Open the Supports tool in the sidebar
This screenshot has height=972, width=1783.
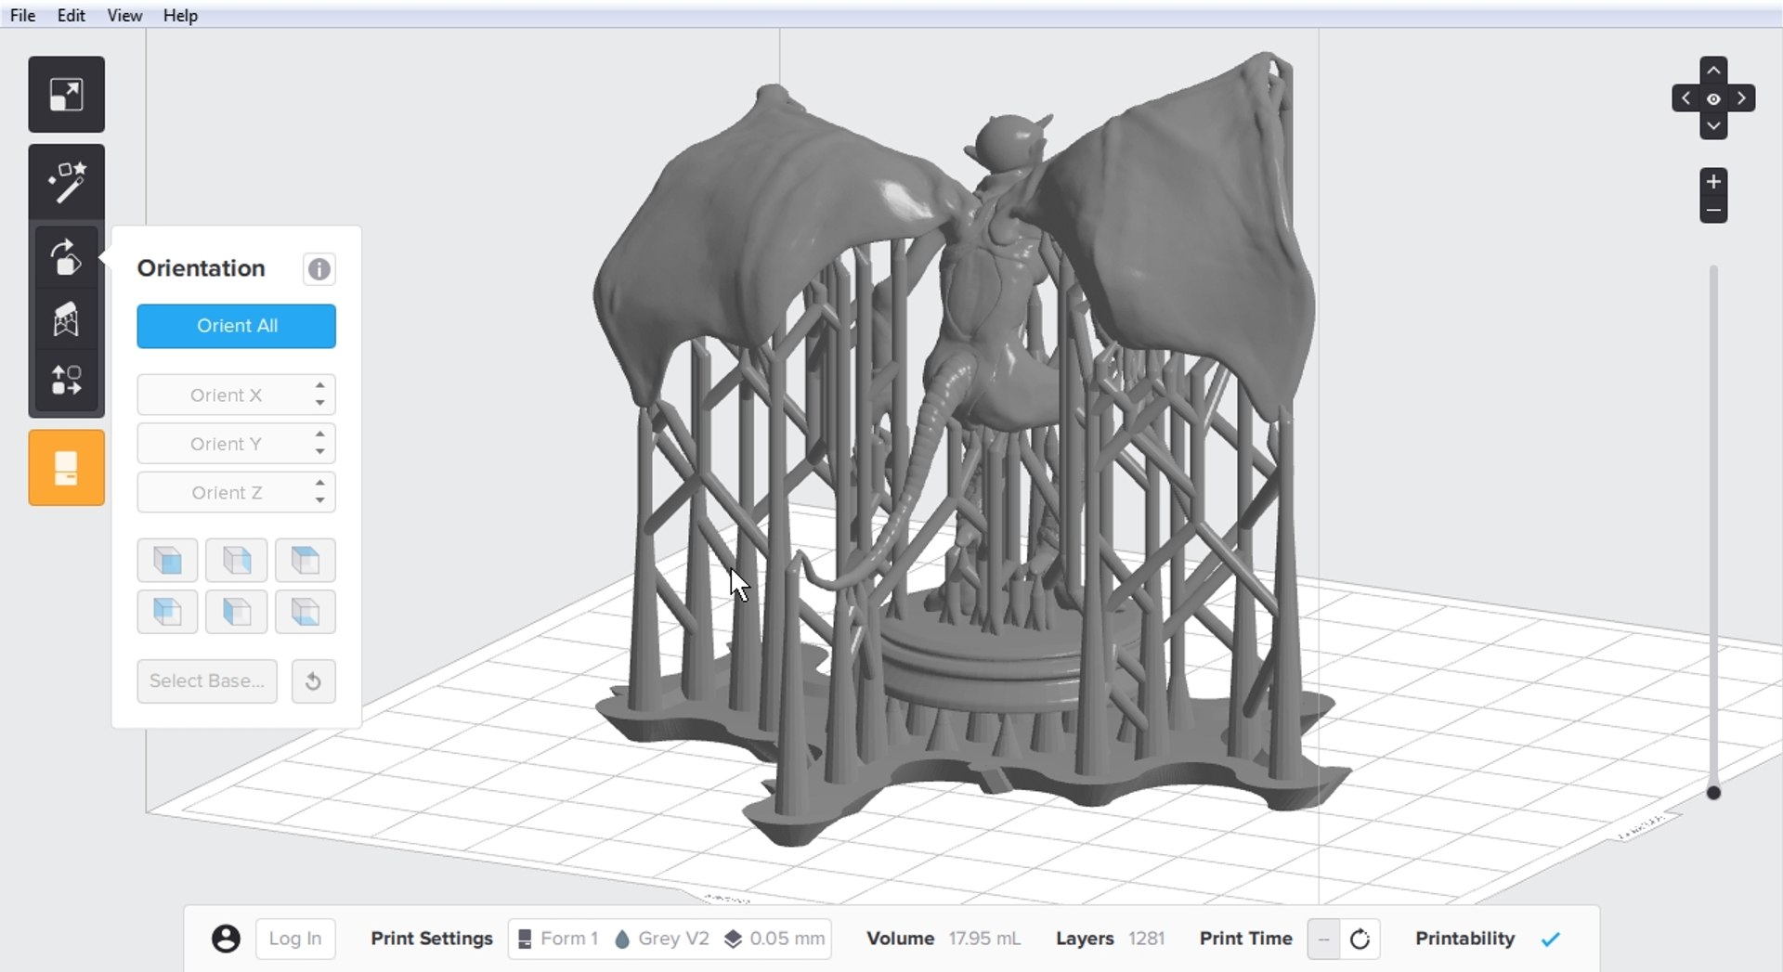pos(66,318)
